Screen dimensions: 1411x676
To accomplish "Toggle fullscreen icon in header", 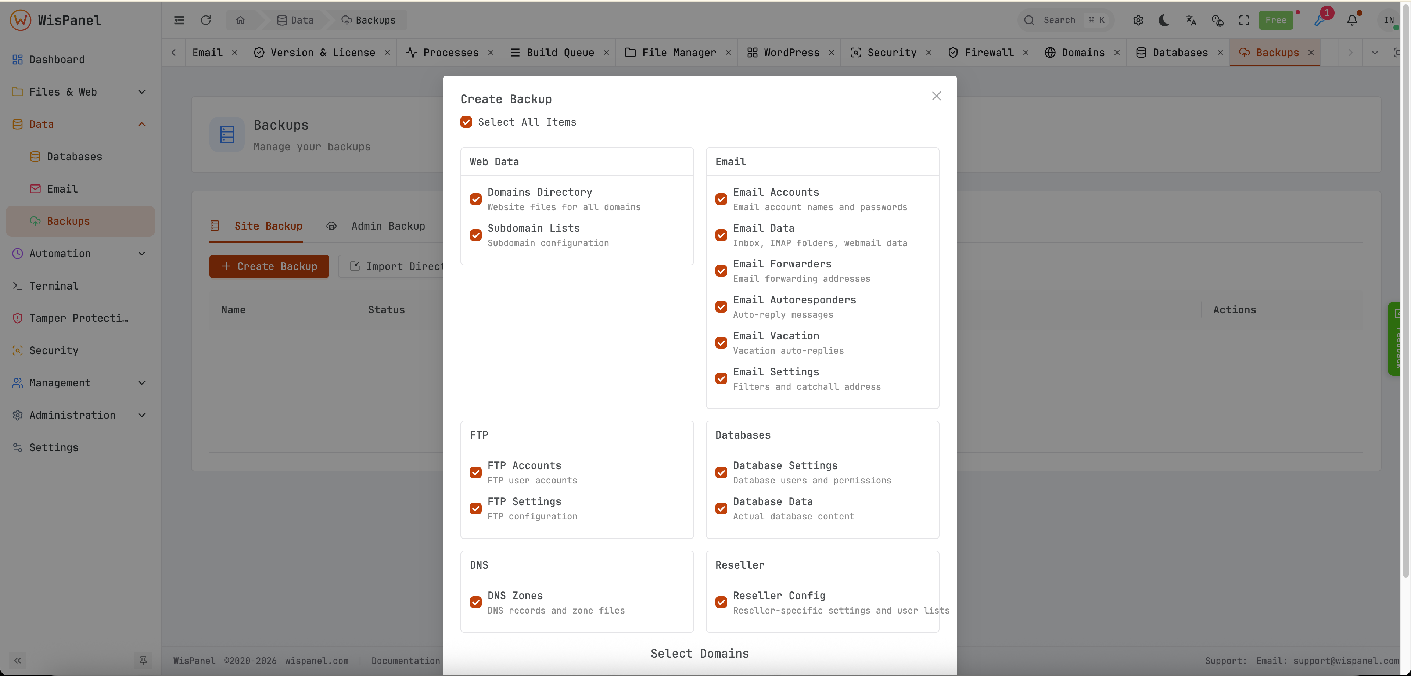I will coord(1244,20).
